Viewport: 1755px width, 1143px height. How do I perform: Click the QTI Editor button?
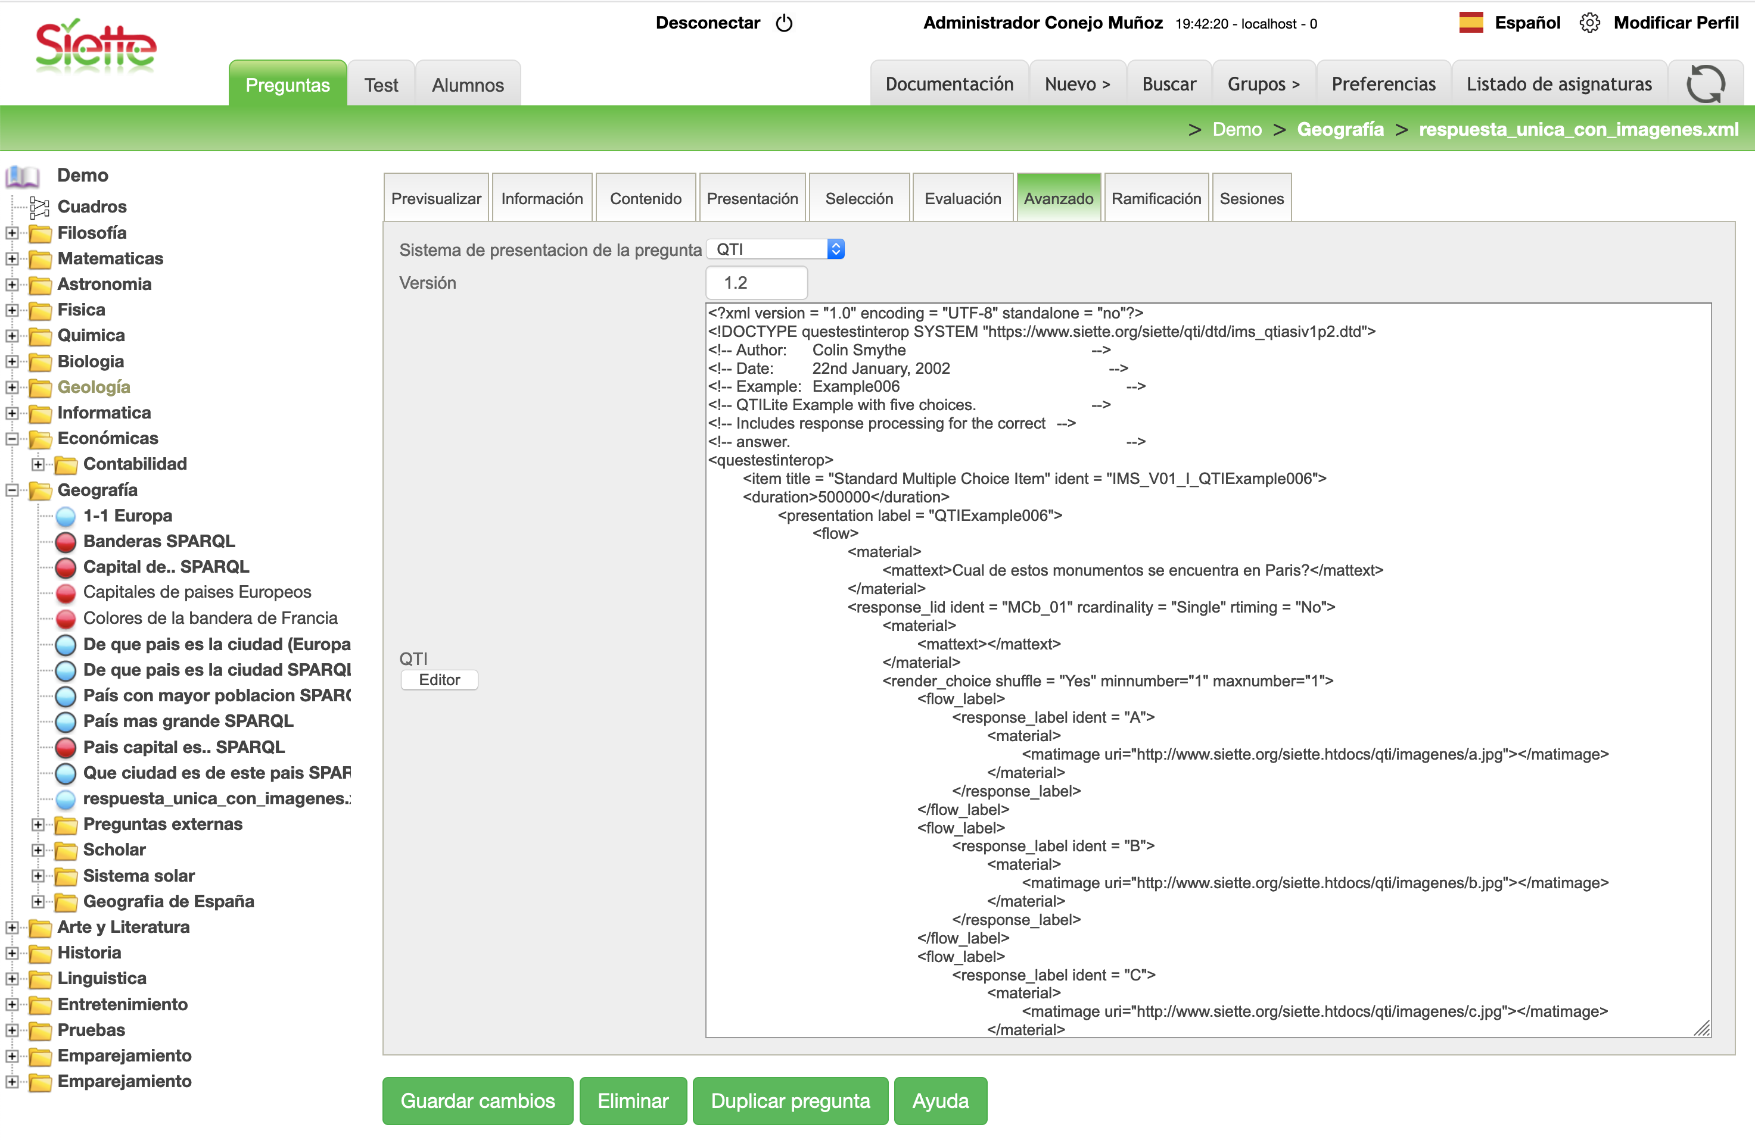(x=438, y=679)
